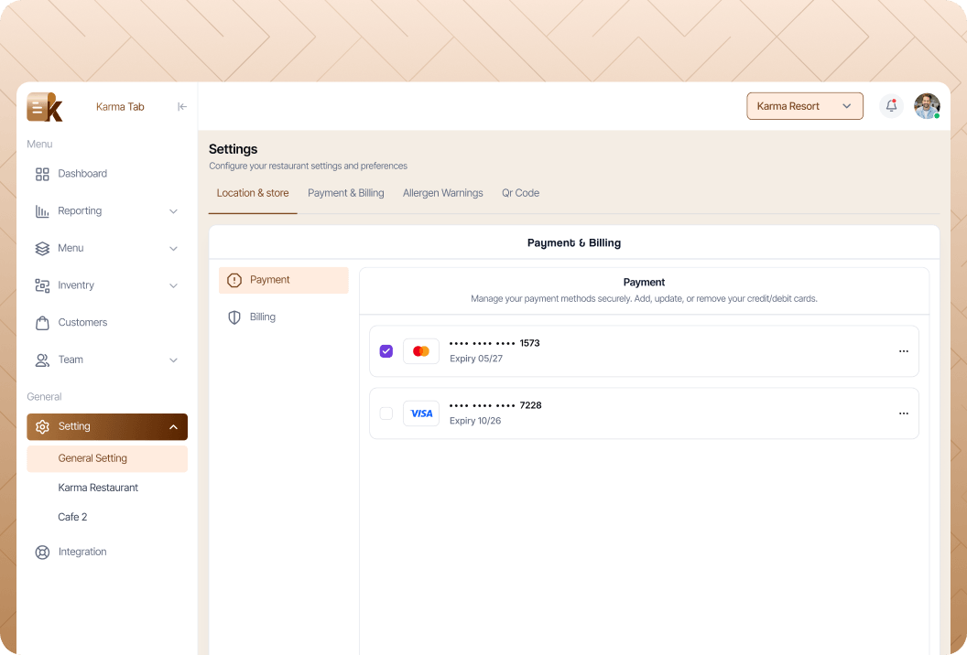The image size is (967, 655).
Task: Switch to Payment & Billing tab
Action: click(x=346, y=193)
